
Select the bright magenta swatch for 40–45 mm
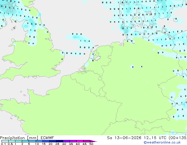click(80, 141)
